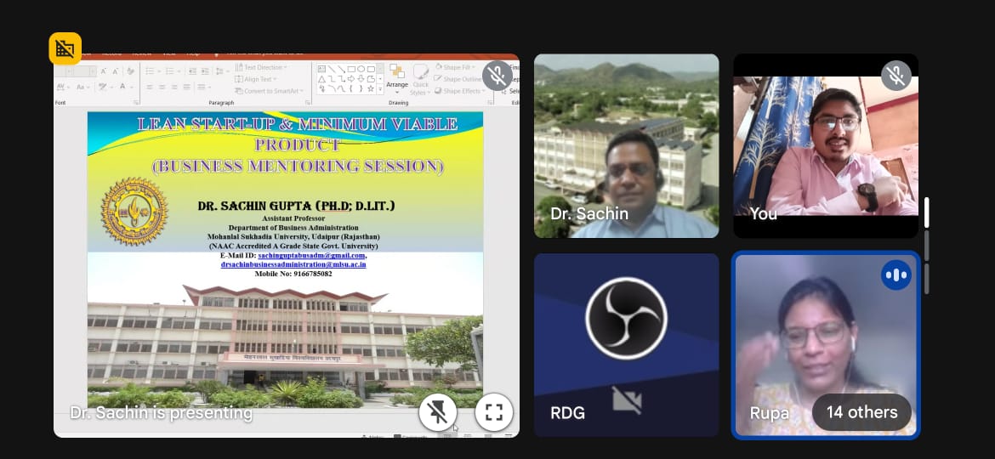Click Convert to SmartArt in the ribbon
995x459 pixels.
[269, 91]
